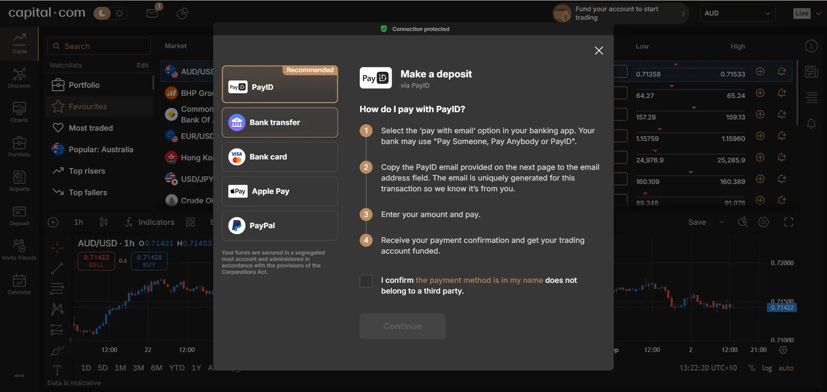Screen dimensions: 827x392
Task: Select Top risers watchlist
Action: point(99,171)
